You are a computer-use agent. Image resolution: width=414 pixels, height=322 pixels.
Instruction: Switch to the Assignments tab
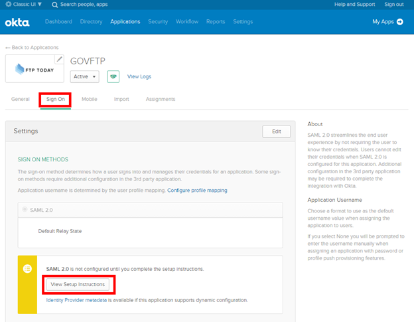[x=160, y=99]
